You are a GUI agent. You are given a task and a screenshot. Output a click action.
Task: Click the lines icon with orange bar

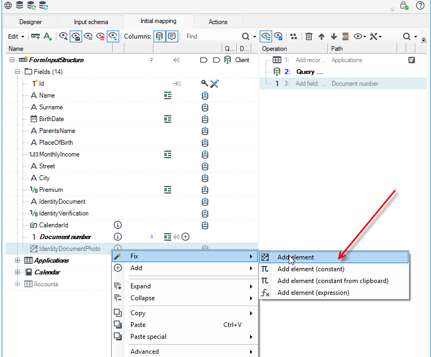pos(346,36)
